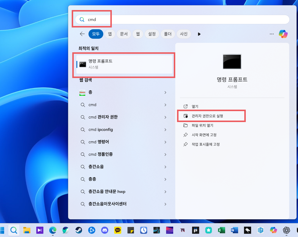Image resolution: width=298 pixels, height=237 pixels.
Task: Select the 사진 filter tab
Action: (184, 34)
